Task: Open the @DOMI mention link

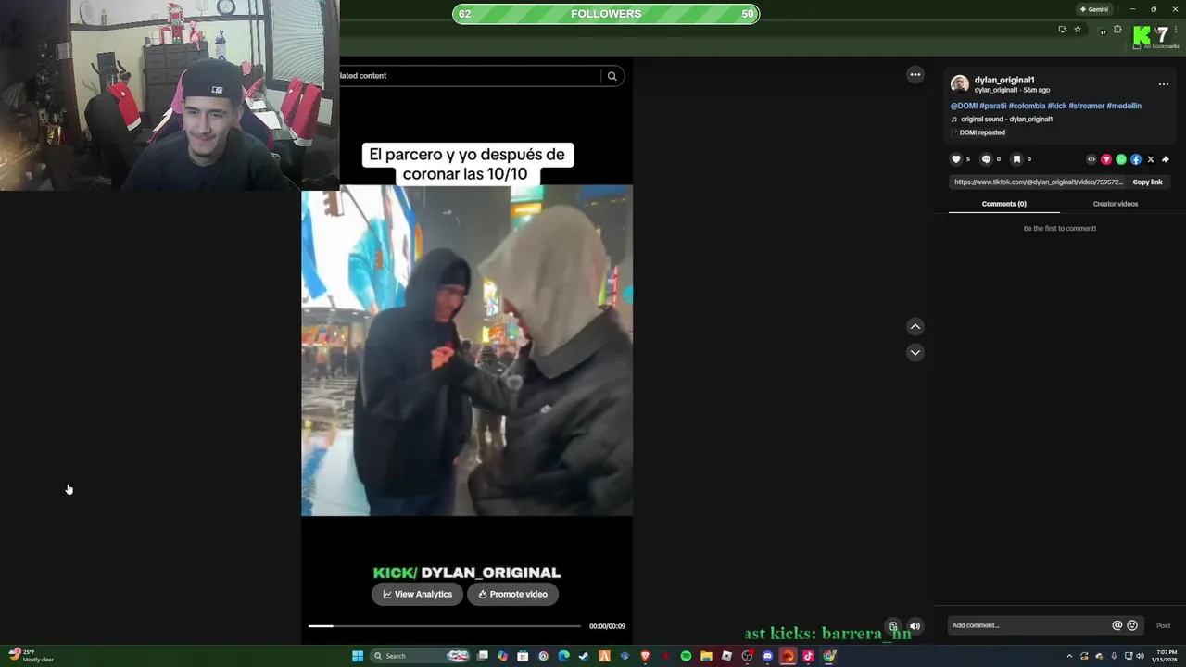Action: pos(964,106)
